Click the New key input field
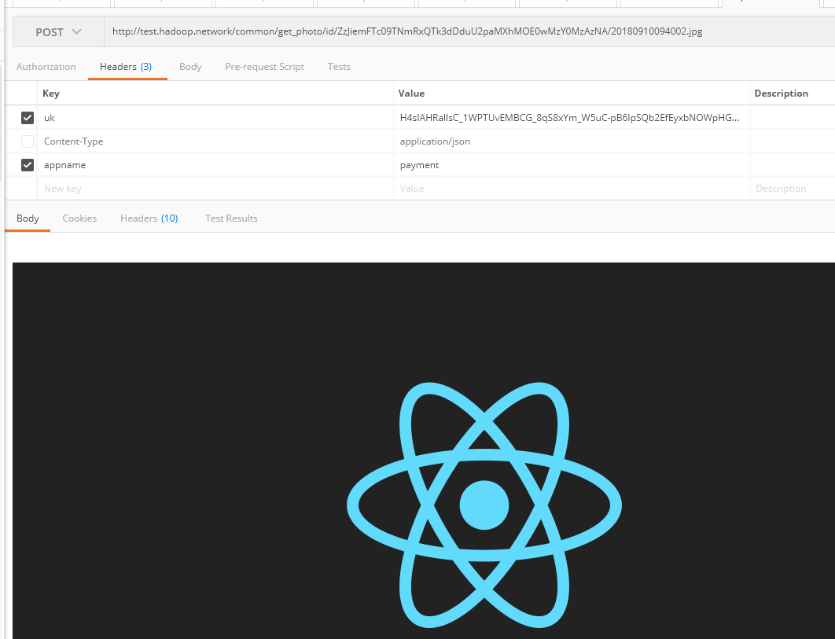 tap(215, 189)
